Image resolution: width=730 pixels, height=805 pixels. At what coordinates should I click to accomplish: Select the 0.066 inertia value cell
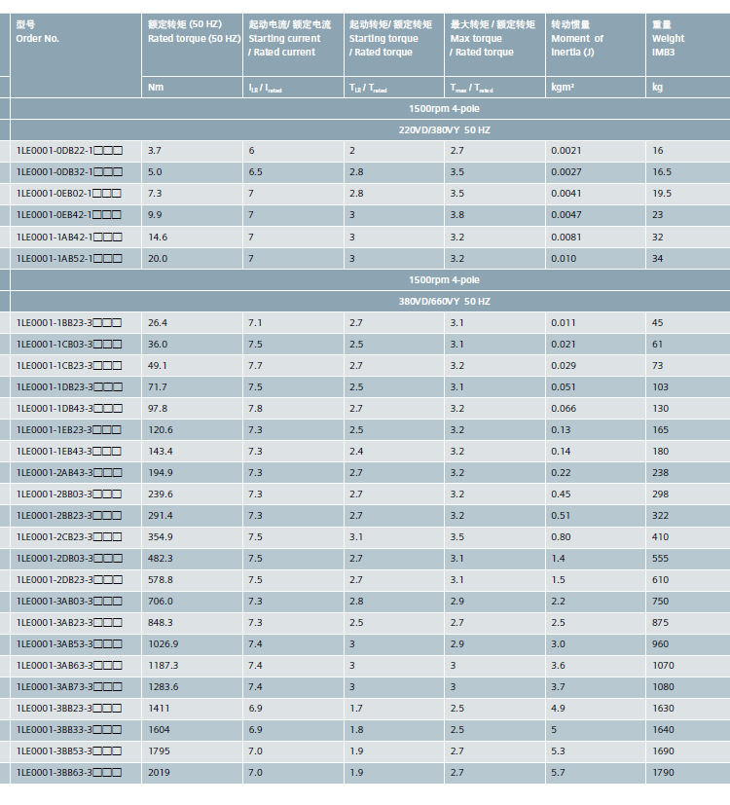(x=596, y=409)
